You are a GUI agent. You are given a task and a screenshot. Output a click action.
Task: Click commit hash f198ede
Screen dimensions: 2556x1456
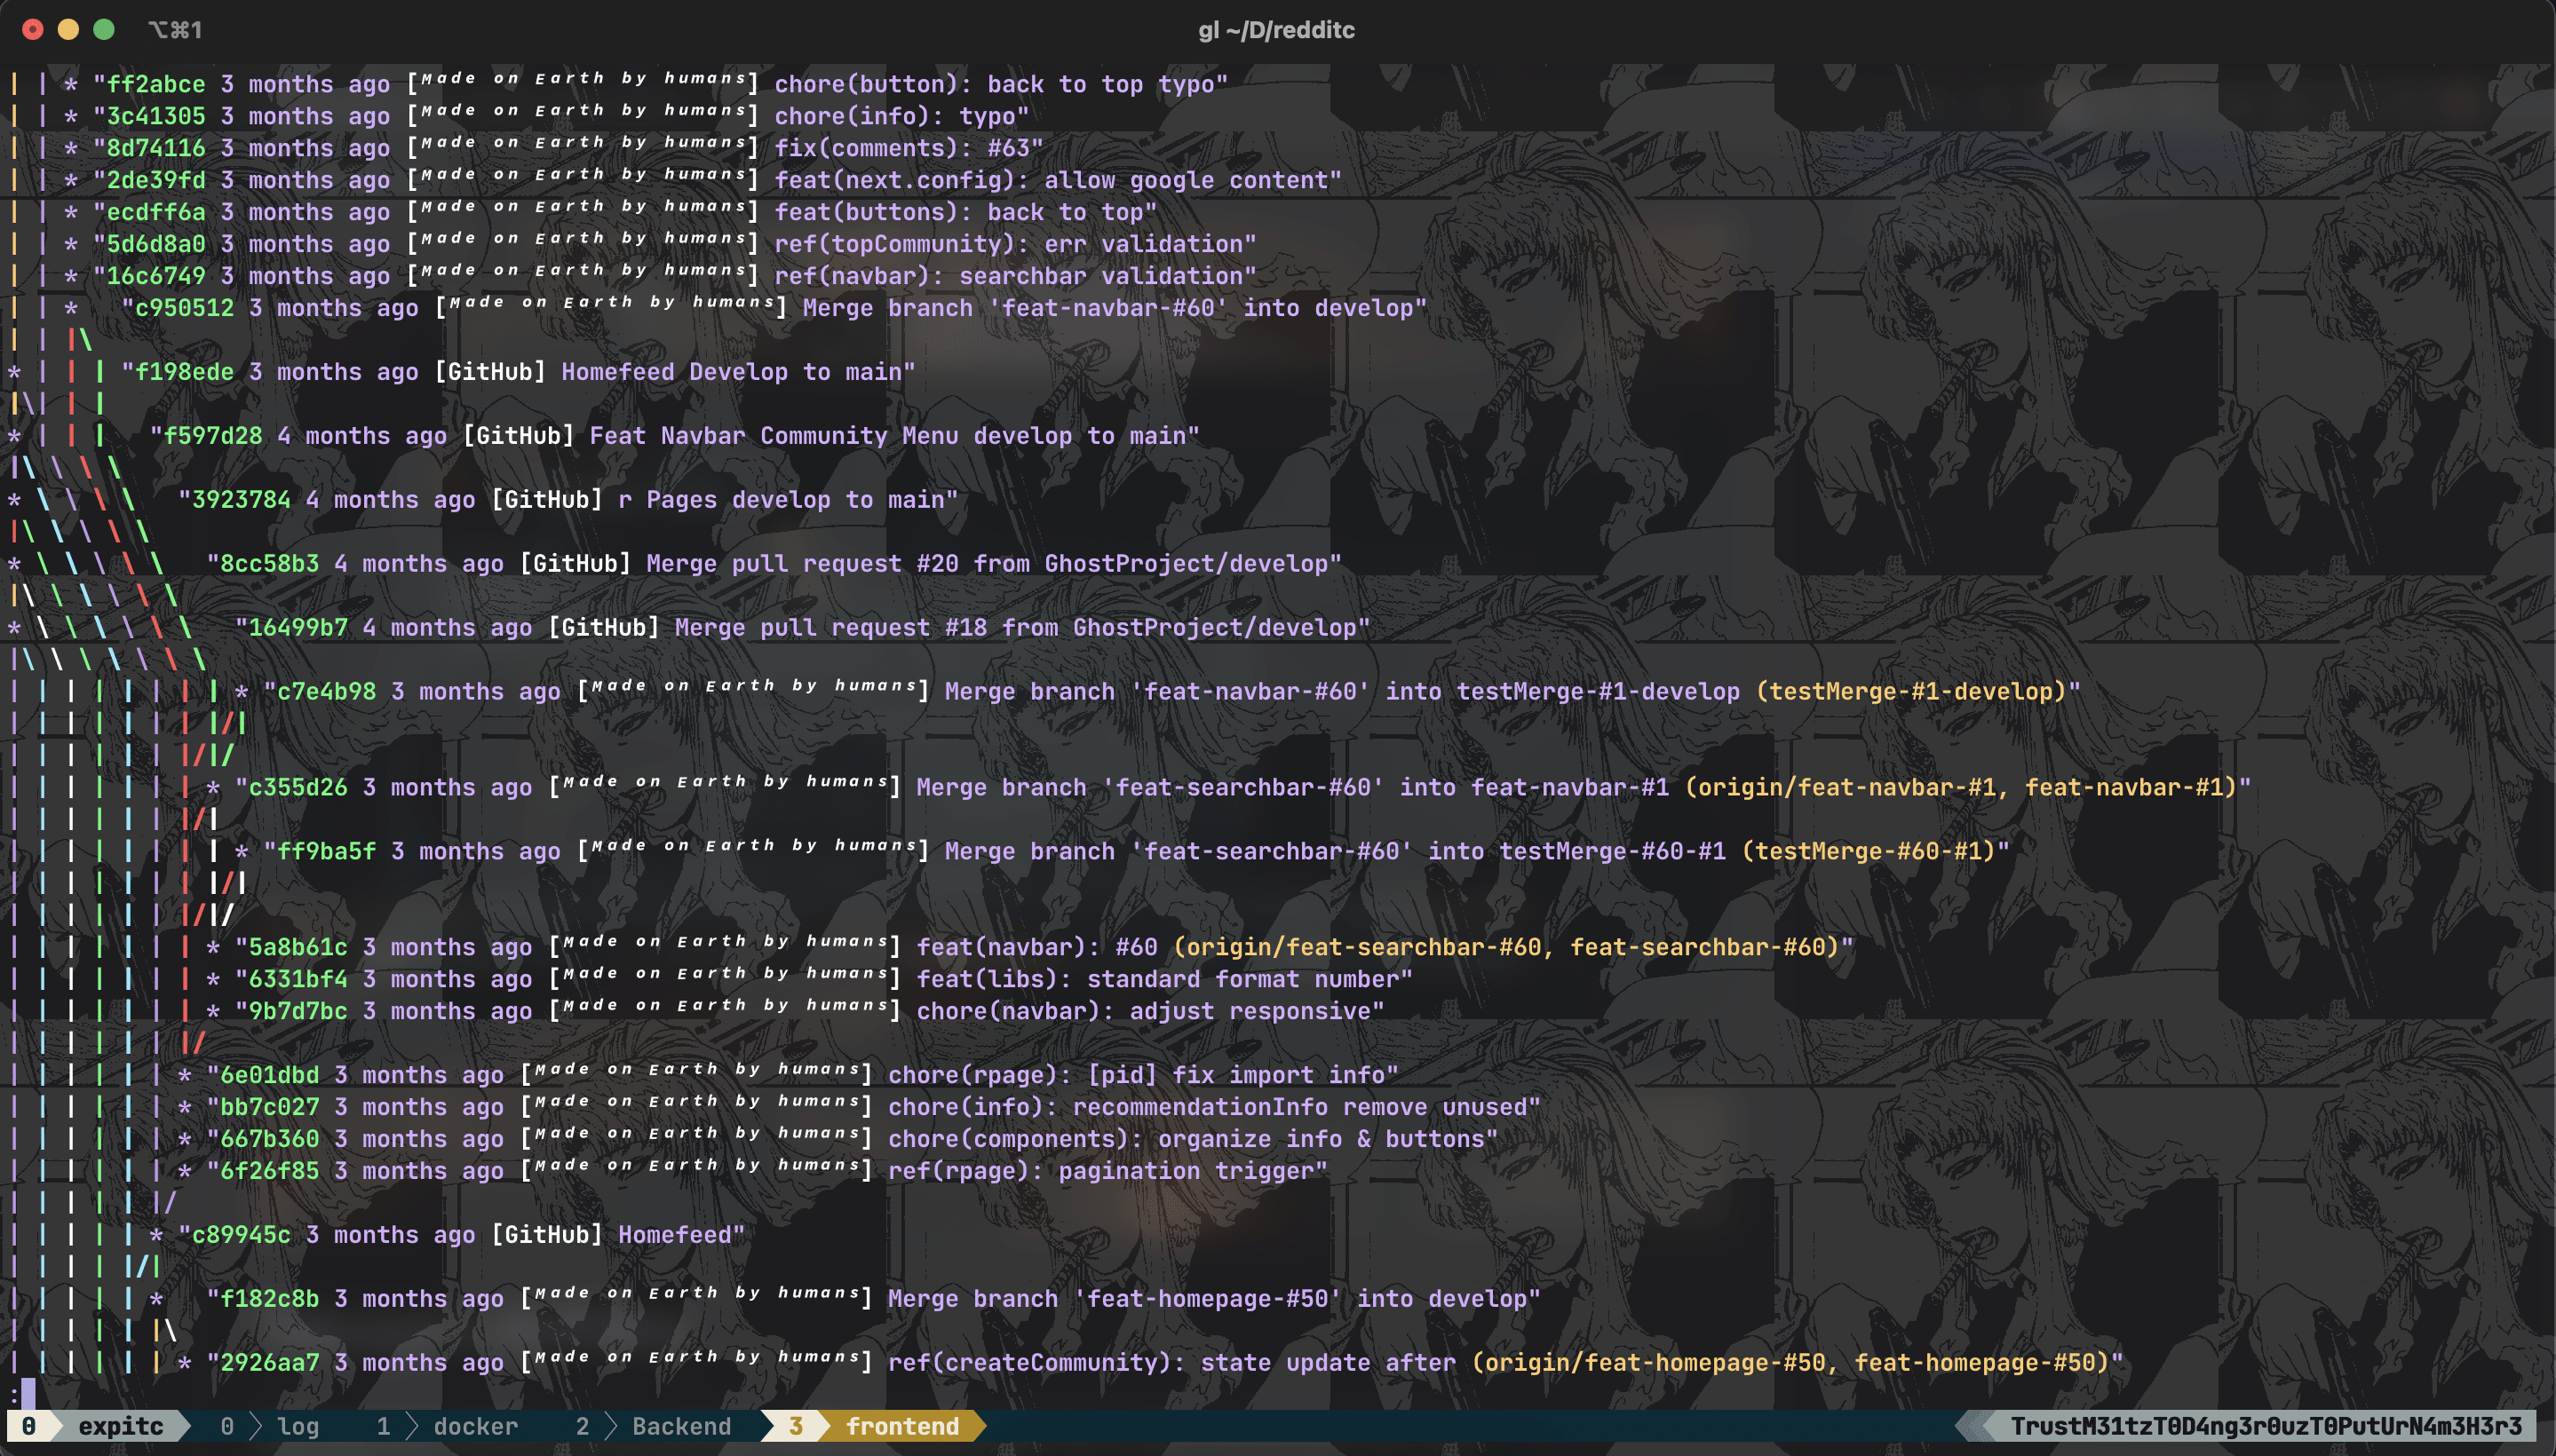pos(184,372)
